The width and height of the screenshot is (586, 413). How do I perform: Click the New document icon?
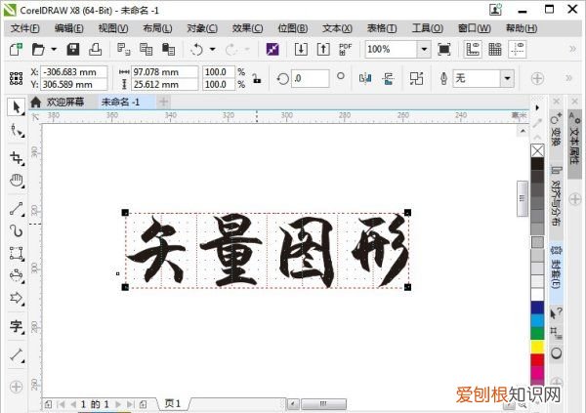[16, 50]
